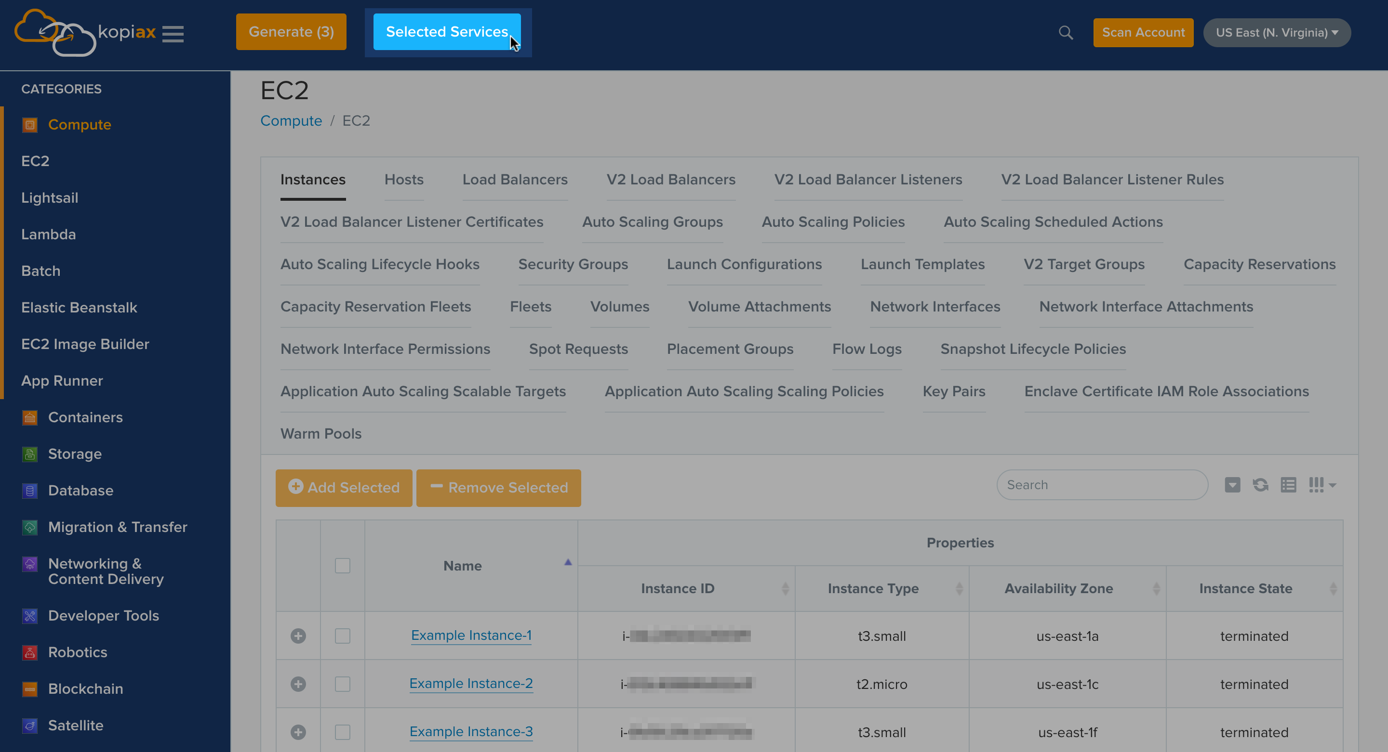Click the Containers category icon

tap(29, 418)
